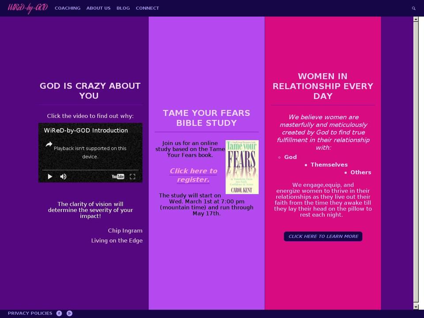Open video on YouTube logo

point(118,177)
